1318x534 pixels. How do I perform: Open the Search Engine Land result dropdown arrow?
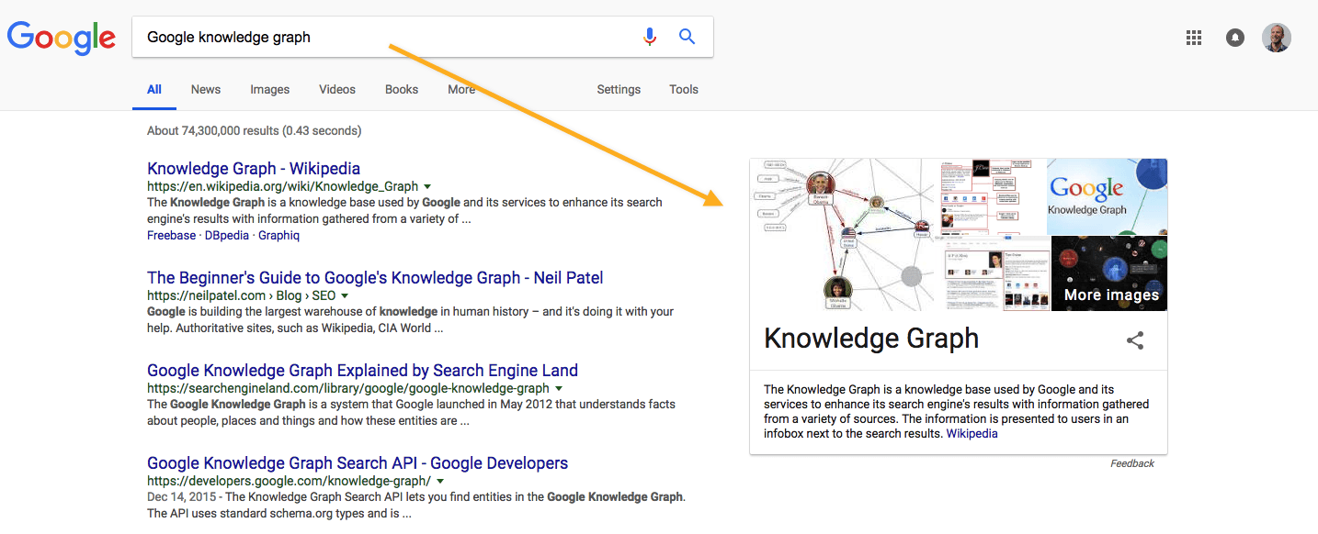point(560,387)
